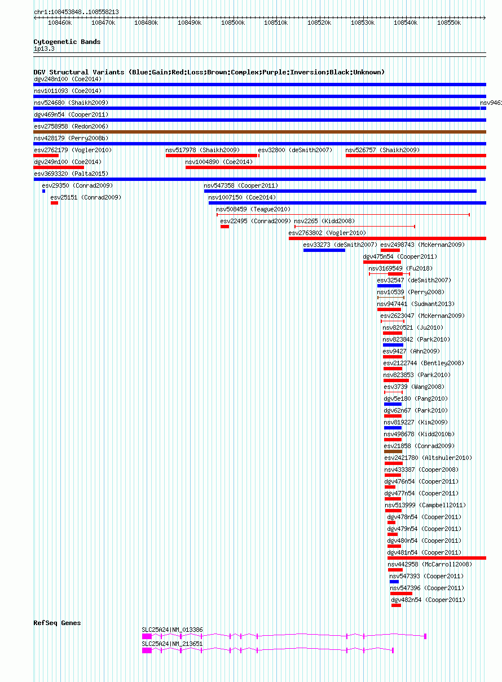Click the 108500k ruler position marker

(x=233, y=23)
